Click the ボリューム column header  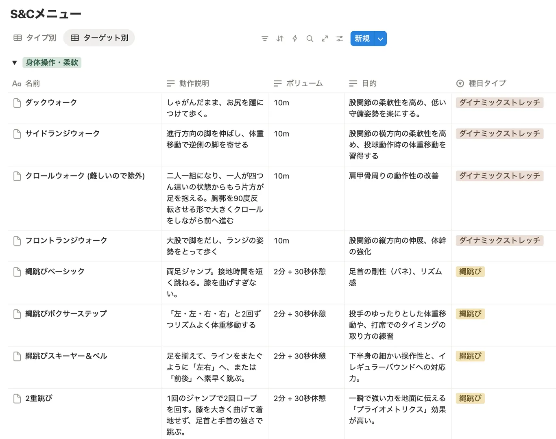304,83
